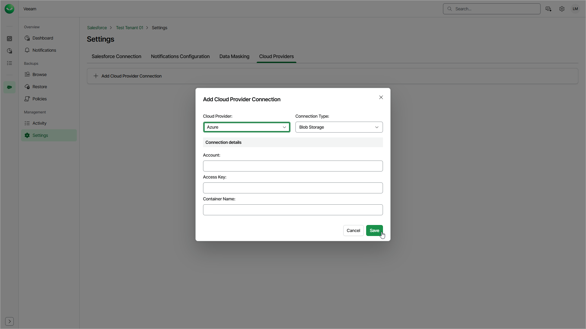Go to Browse backups

(49, 74)
